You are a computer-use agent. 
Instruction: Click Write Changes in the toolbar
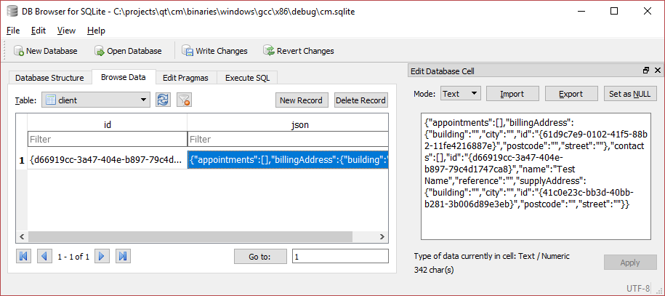tap(188, 51)
